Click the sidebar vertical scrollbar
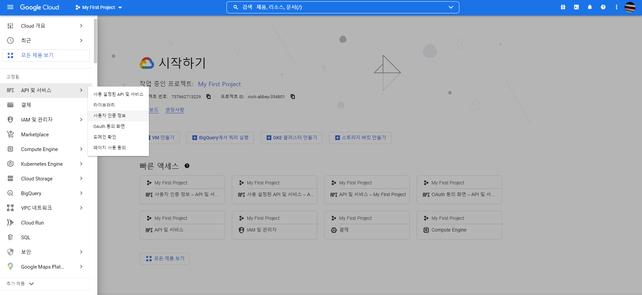This screenshot has height=295, width=642. click(95, 41)
